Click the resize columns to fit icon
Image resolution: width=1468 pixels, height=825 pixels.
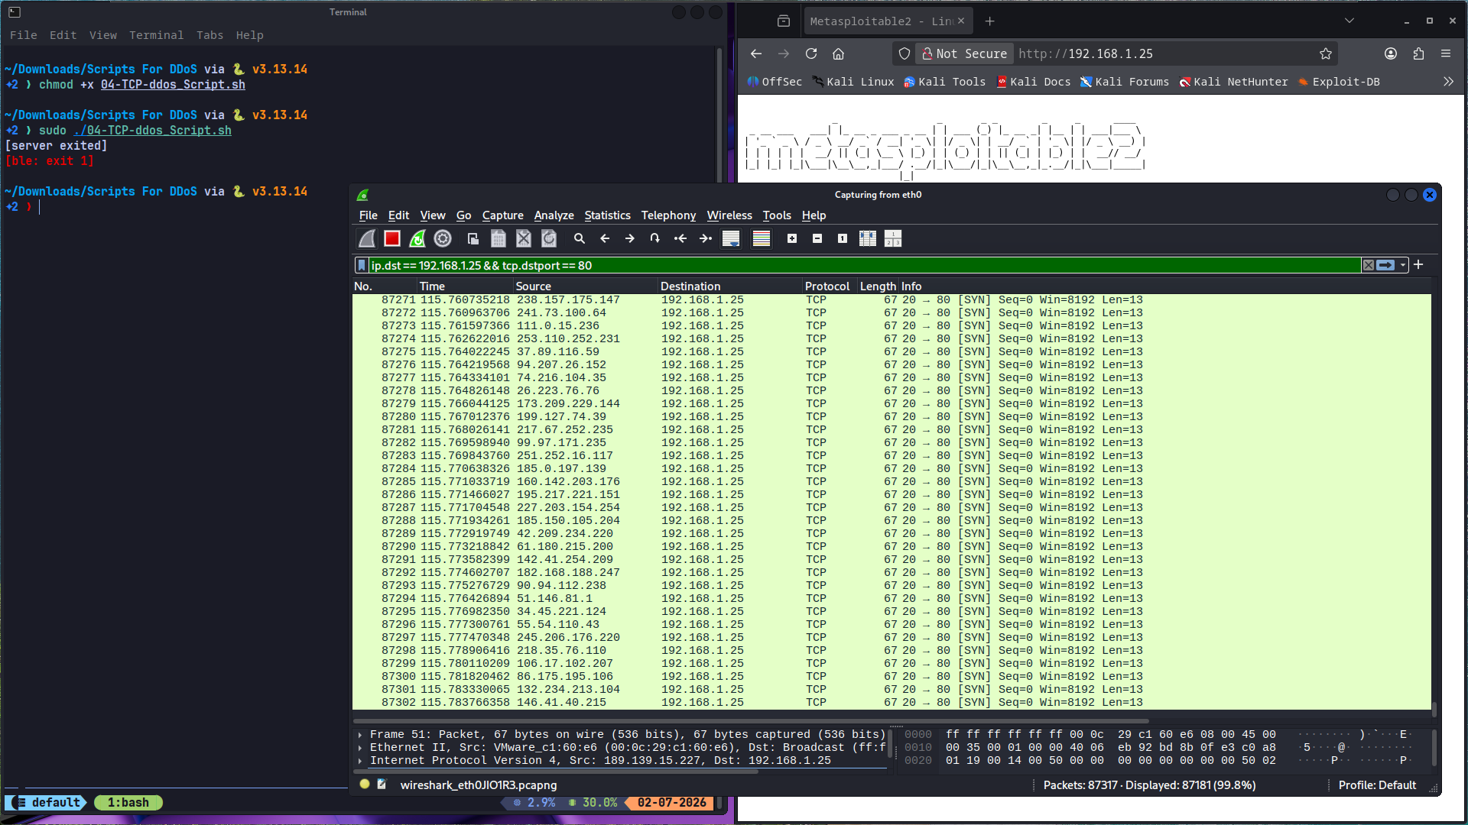(868, 239)
